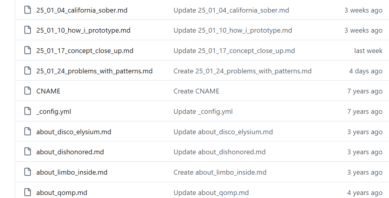Click file icon beside _config.yml
This screenshot has height=198, width=389.
28,111
